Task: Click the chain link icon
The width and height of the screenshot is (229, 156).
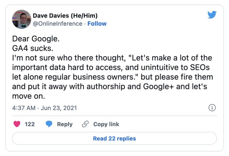Action: [85, 124]
